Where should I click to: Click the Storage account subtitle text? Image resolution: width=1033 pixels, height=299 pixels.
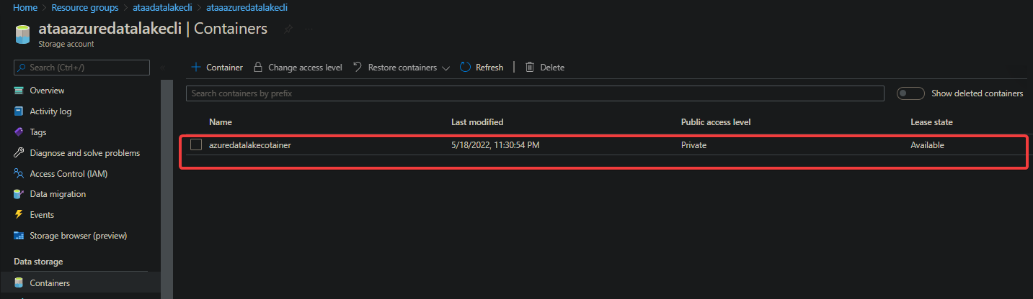(x=66, y=44)
